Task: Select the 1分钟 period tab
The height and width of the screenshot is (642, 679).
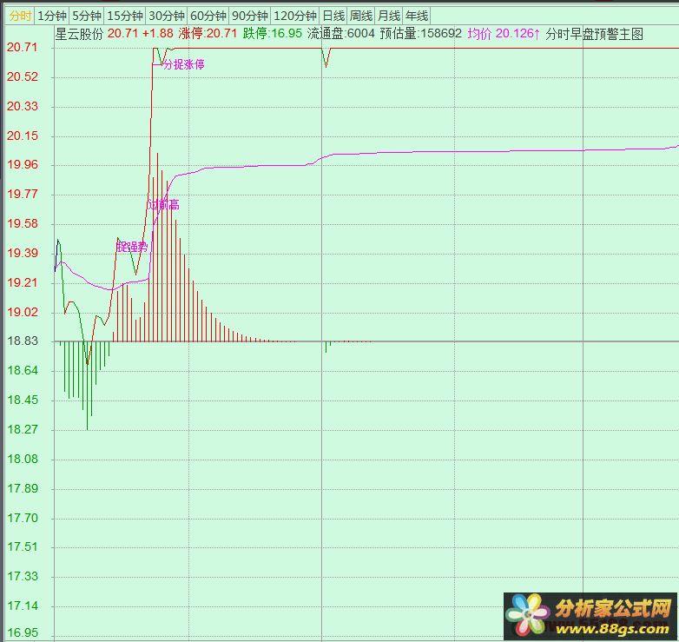Action: [52, 16]
